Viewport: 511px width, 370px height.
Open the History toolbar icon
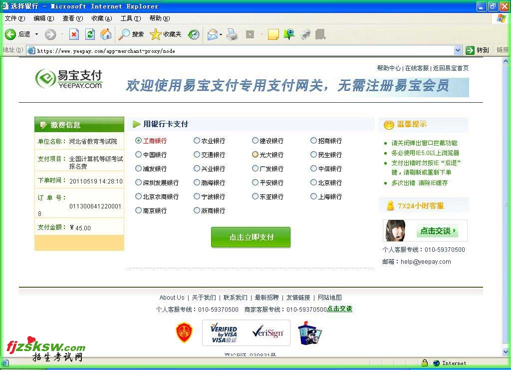194,34
